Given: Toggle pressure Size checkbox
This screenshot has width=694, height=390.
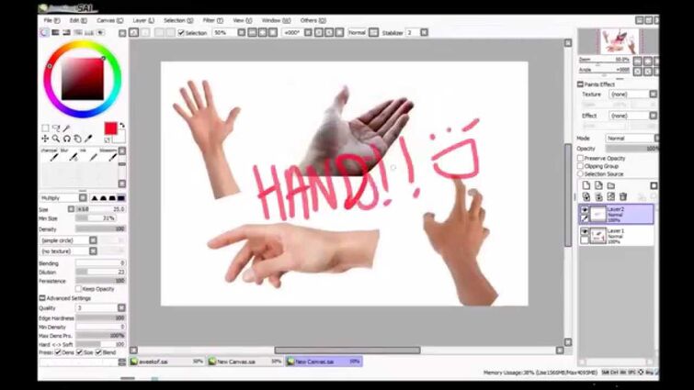Looking at the screenshot, I should coord(80,352).
